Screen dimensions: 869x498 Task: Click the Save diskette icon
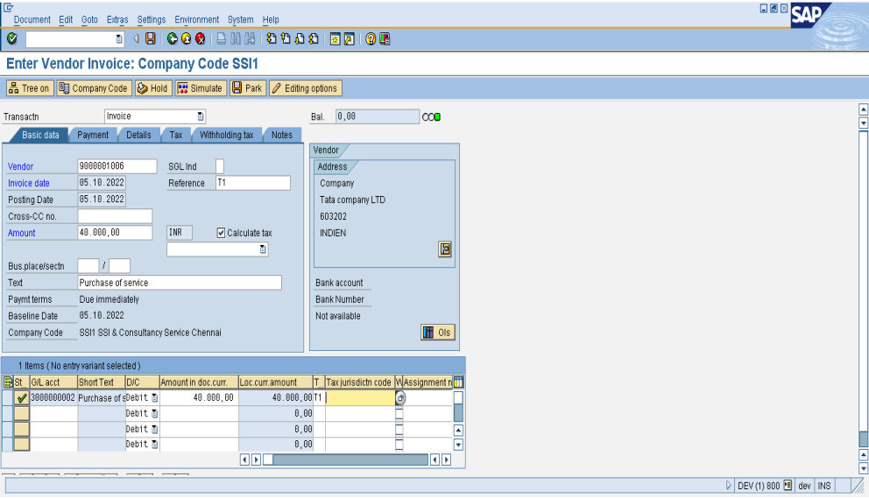click(x=151, y=39)
